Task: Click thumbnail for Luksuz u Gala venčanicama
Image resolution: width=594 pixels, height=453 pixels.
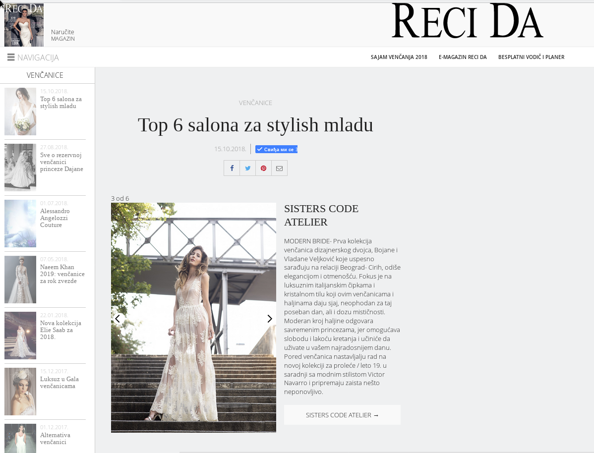Action: 20,392
